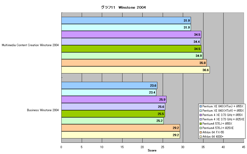Click the 35.8 orange bar
Image resolution: width=247 pixels, height=154 pixels.
coord(134,63)
